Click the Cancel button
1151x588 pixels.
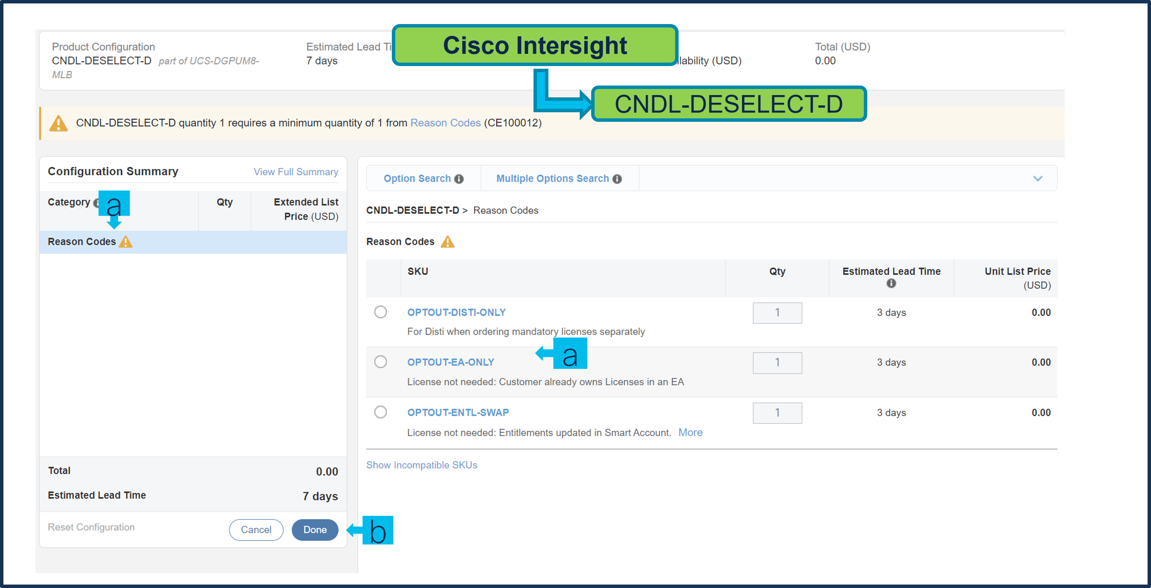click(256, 530)
